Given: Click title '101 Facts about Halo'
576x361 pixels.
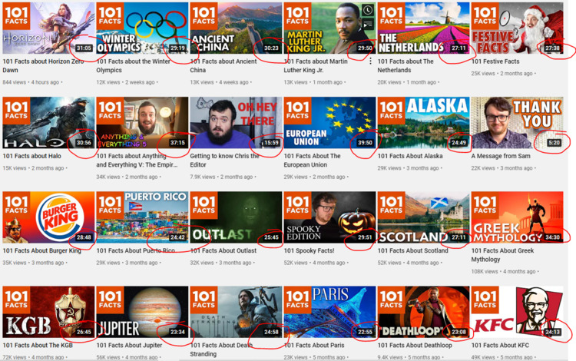Looking at the screenshot, I should point(32,156).
